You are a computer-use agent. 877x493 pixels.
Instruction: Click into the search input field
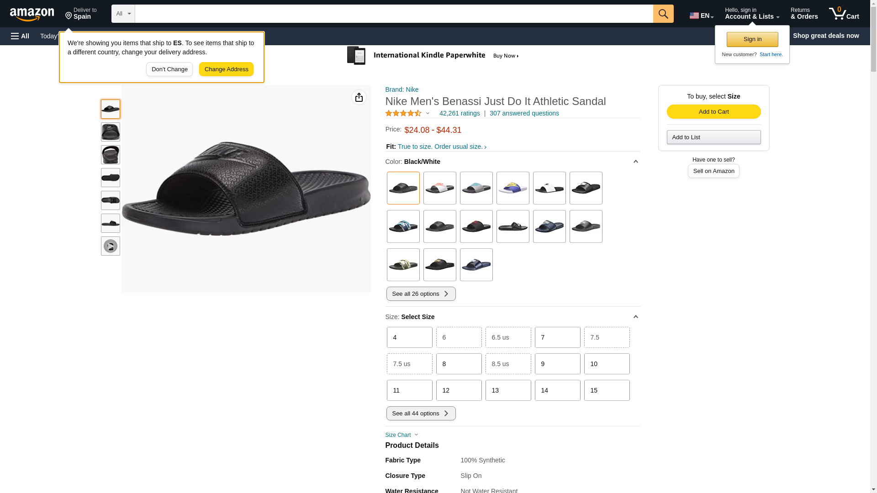(x=393, y=14)
